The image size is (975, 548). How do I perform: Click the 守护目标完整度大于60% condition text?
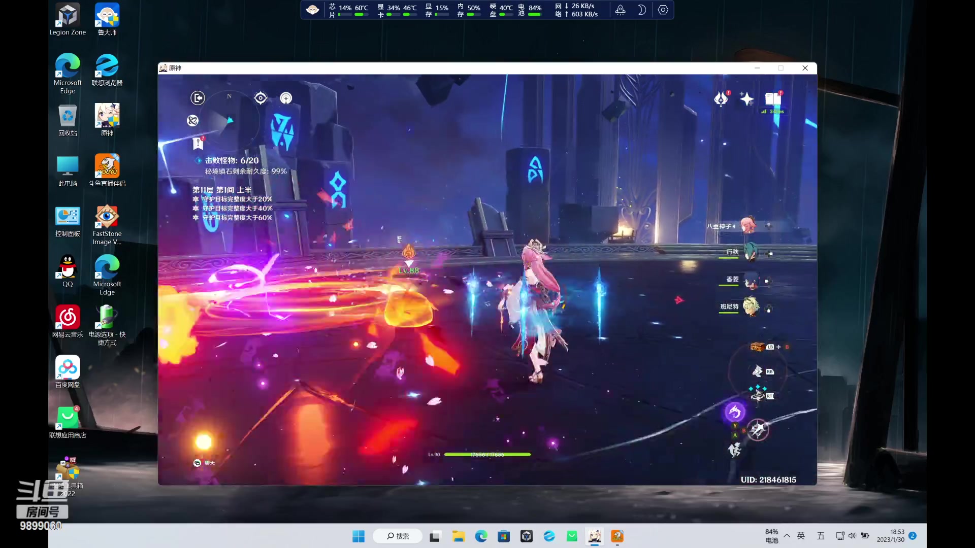pyautogui.click(x=237, y=217)
